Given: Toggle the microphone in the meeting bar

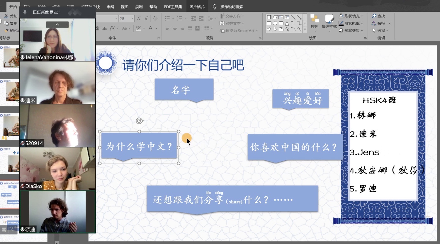Looking at the screenshot, I should pos(25,12).
